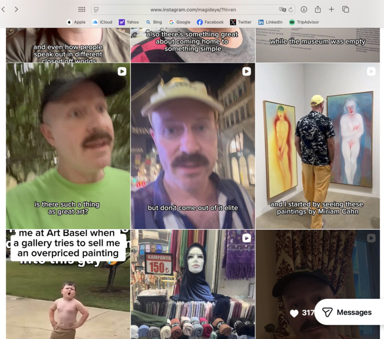384x339 pixels.
Task: Open the TripAdvisor bookmark
Action: click(304, 22)
